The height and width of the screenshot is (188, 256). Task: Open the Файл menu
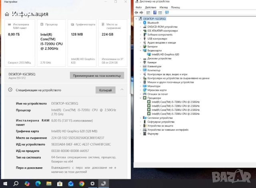pos(139,7)
